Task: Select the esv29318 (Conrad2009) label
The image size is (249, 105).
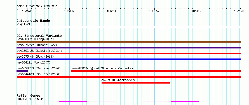Action: (x=119, y=80)
